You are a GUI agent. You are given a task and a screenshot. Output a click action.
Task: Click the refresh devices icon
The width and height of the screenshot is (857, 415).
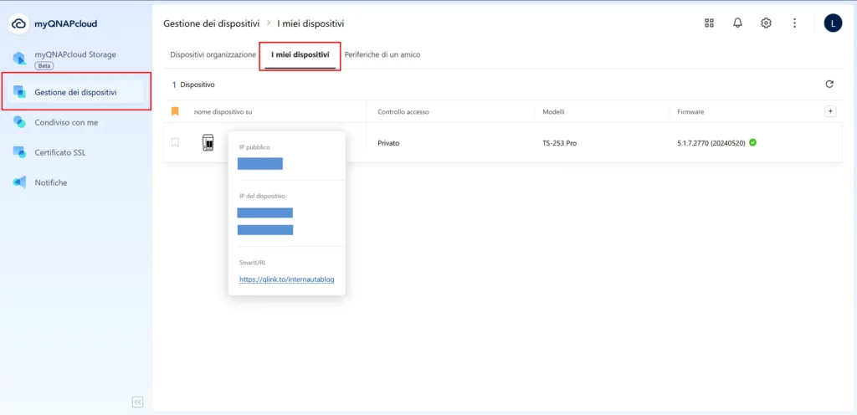[829, 85]
